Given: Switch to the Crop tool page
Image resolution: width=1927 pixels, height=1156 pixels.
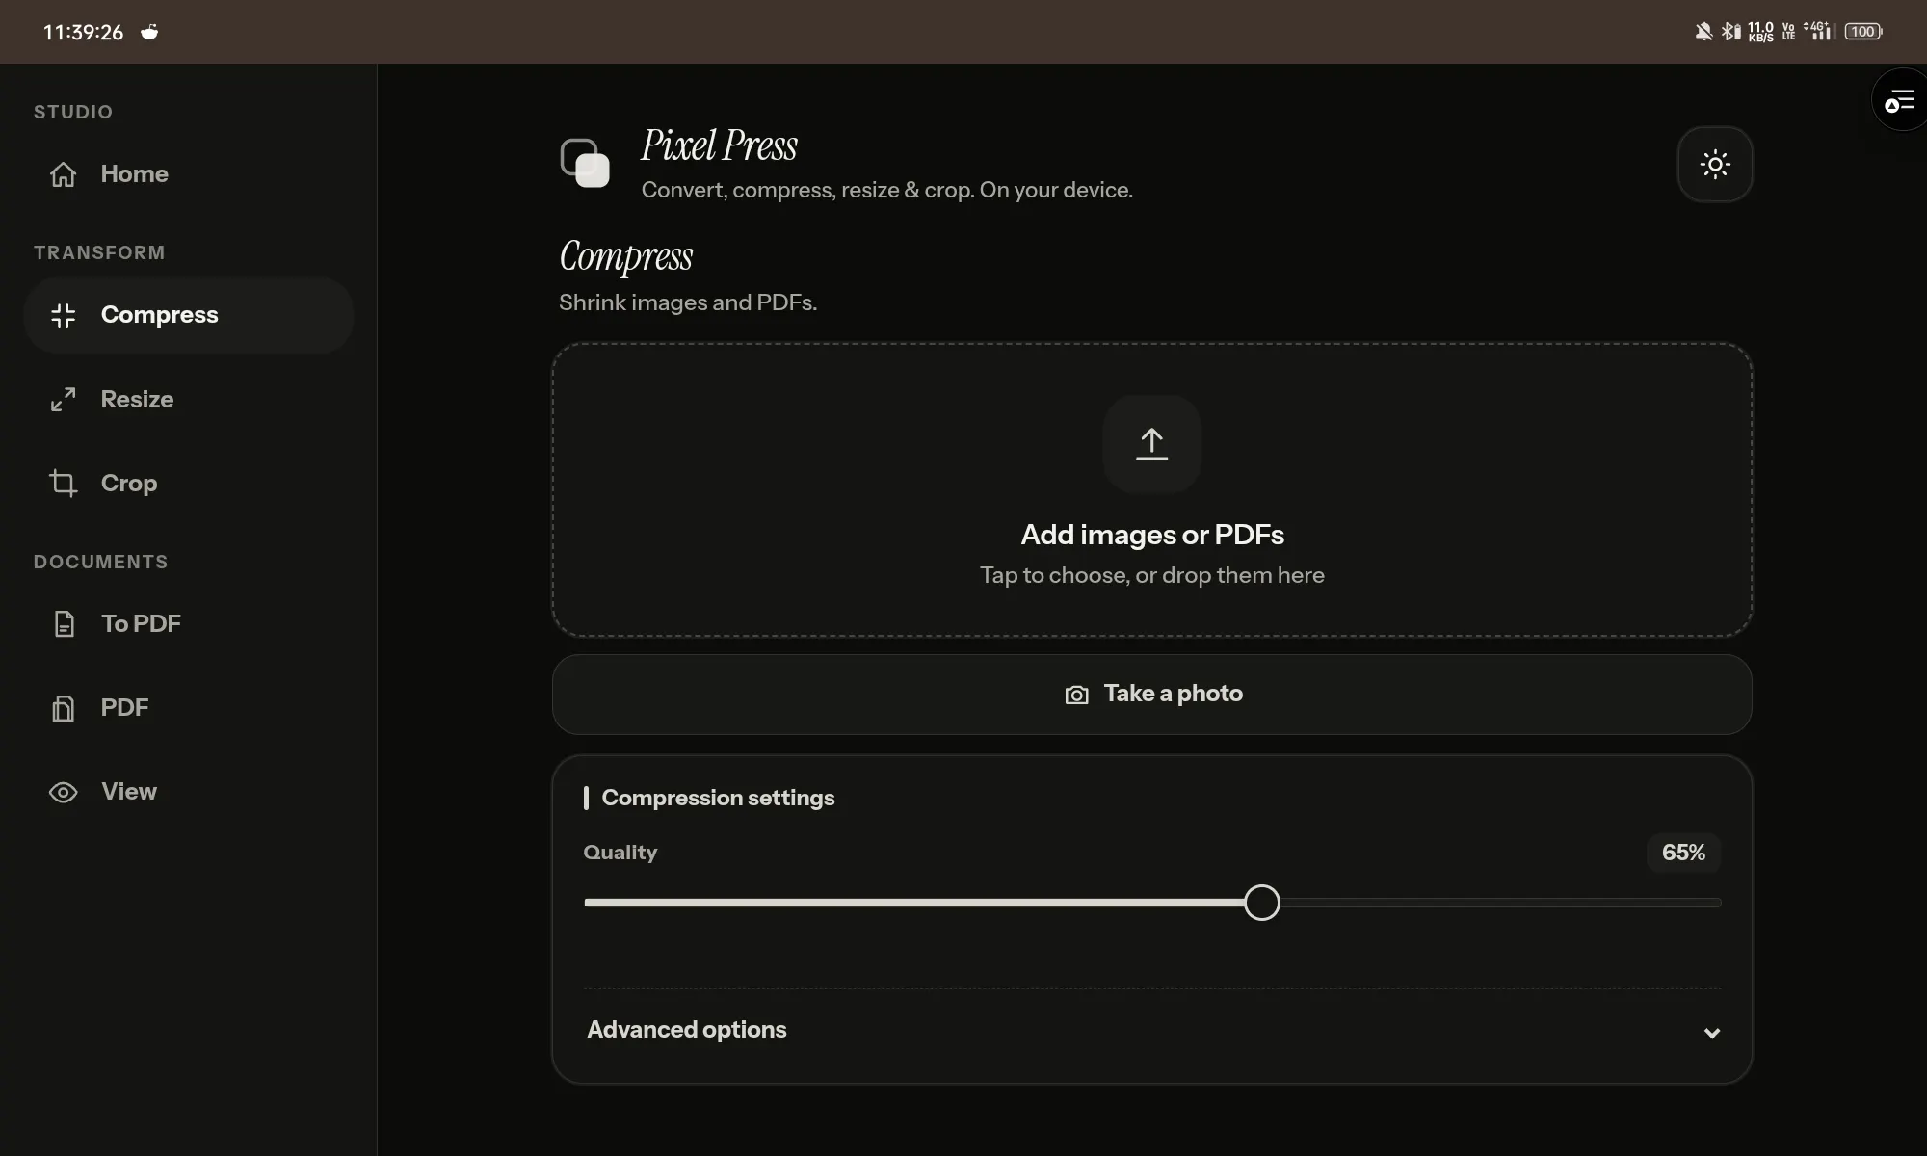Looking at the screenshot, I should pos(189,483).
